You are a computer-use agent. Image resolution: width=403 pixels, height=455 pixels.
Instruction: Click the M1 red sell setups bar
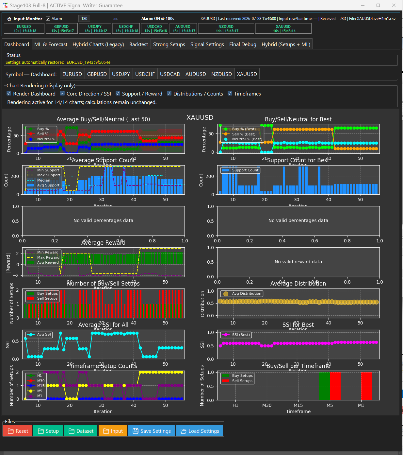366,386
